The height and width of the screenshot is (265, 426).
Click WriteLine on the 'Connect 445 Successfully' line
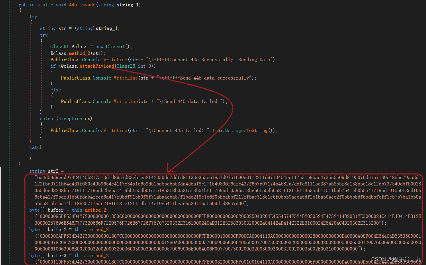115,60
